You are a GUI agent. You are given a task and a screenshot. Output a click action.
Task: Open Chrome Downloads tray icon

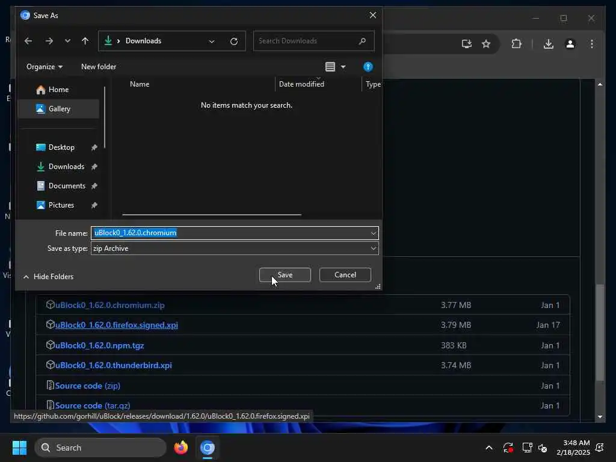click(549, 44)
